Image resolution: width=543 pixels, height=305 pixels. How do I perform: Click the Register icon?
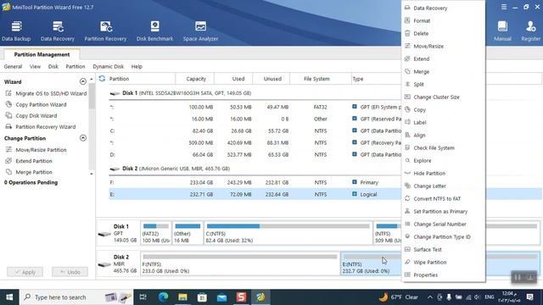[530, 31]
